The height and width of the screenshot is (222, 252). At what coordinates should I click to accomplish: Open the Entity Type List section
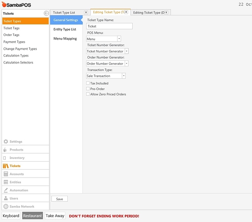(65, 29)
